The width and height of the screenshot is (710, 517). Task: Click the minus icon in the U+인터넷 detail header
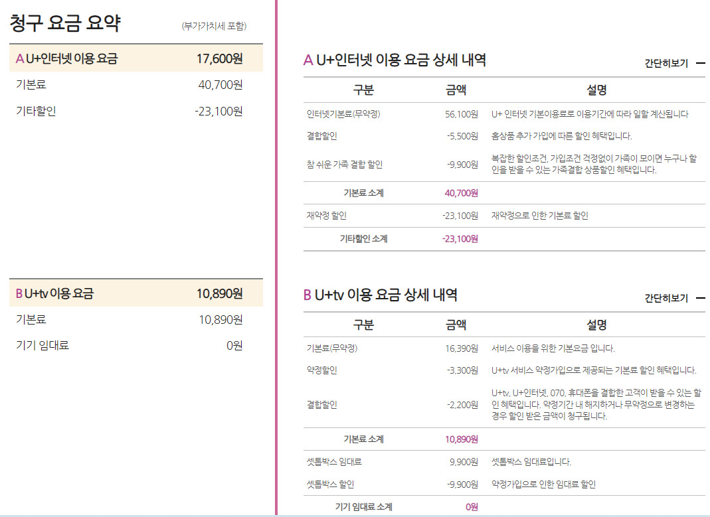[x=700, y=64]
